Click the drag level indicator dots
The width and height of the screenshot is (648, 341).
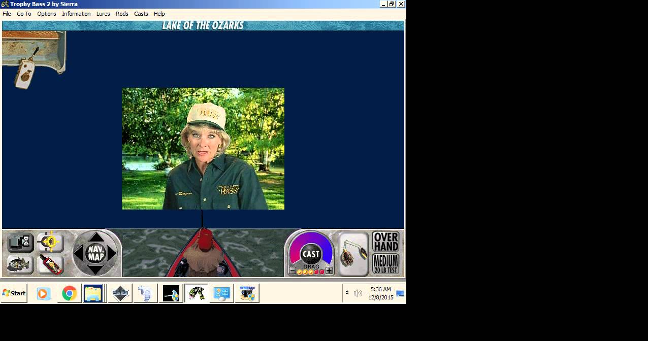pyautogui.click(x=311, y=272)
